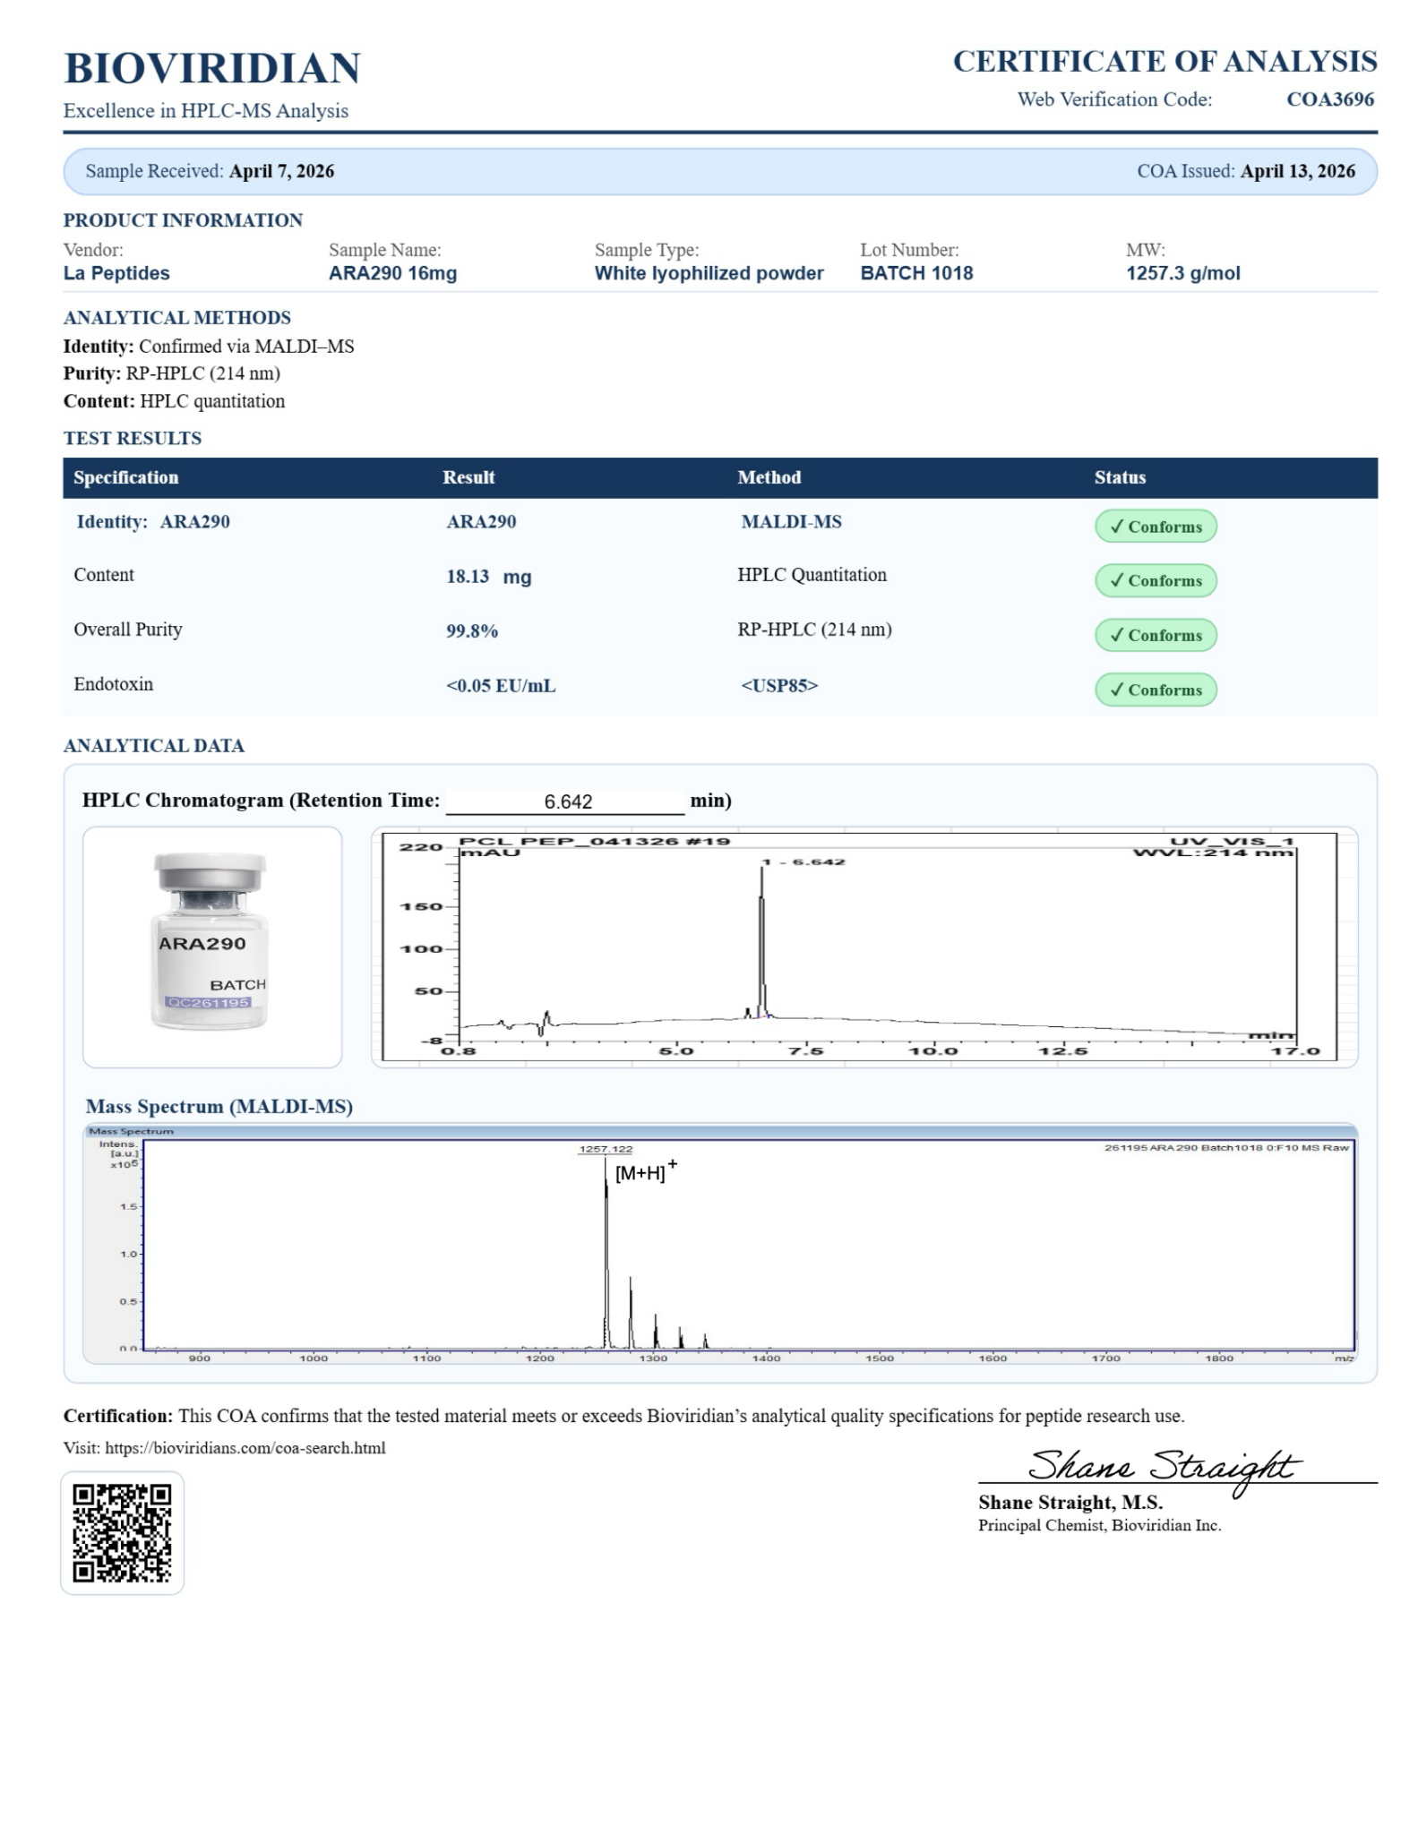
Task: Click the "Principal Chemist, Bioviridian Inc." title
Action: (x=1100, y=1525)
